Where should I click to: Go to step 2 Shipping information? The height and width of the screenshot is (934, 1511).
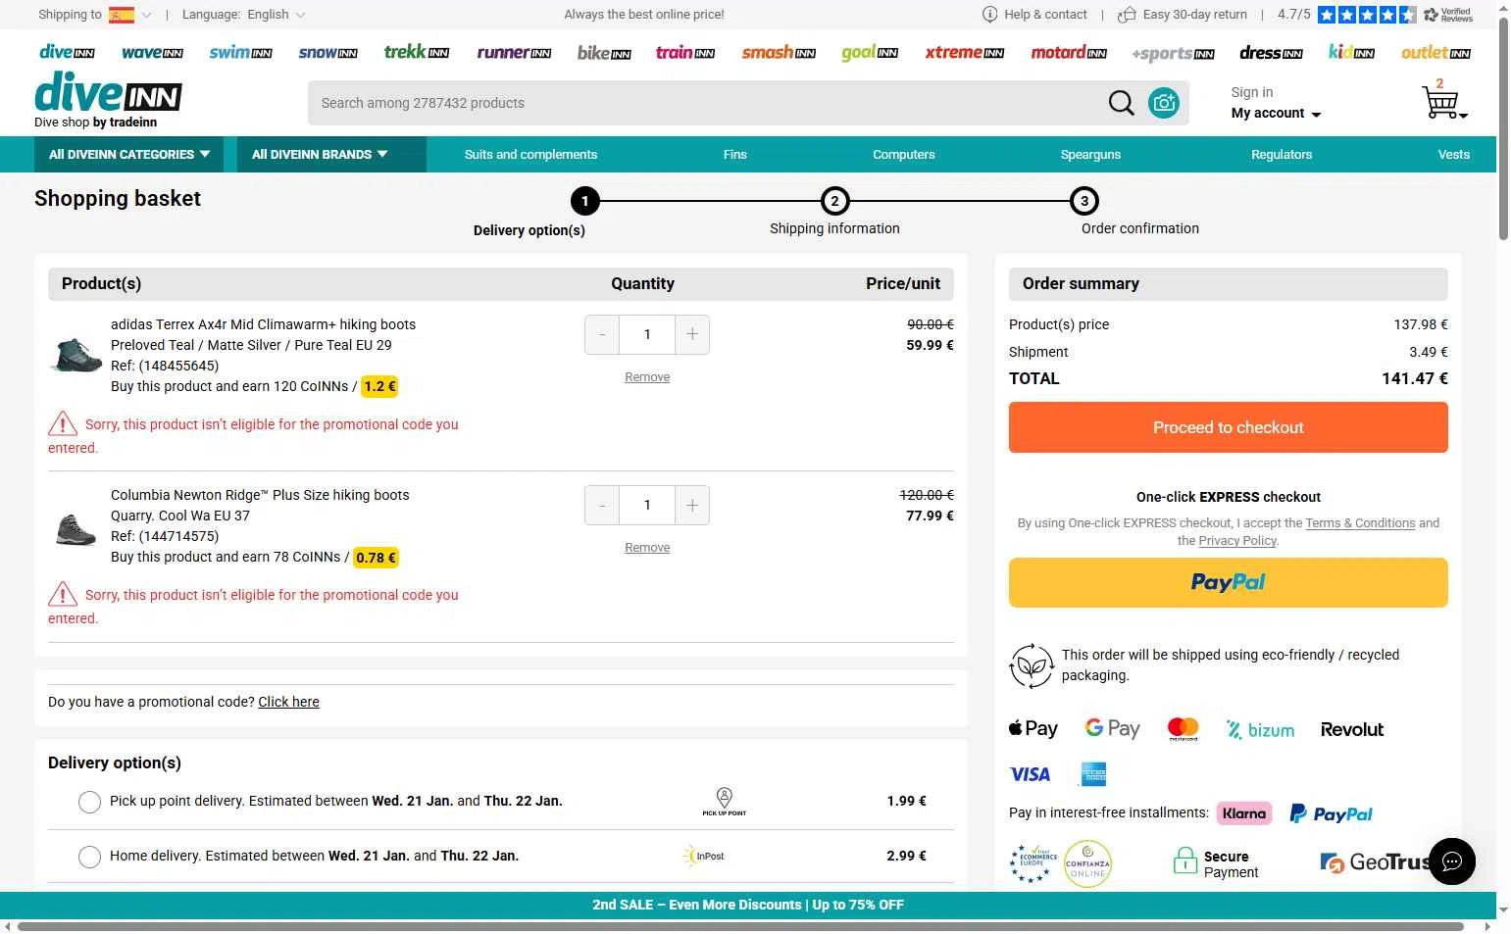pyautogui.click(x=834, y=213)
